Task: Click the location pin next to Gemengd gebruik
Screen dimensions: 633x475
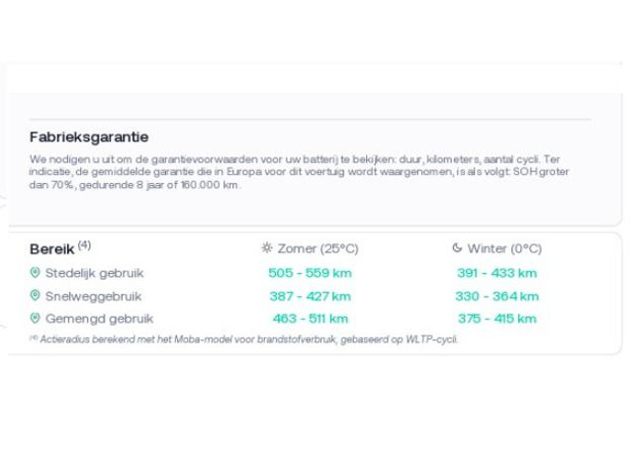Action: [x=36, y=319]
